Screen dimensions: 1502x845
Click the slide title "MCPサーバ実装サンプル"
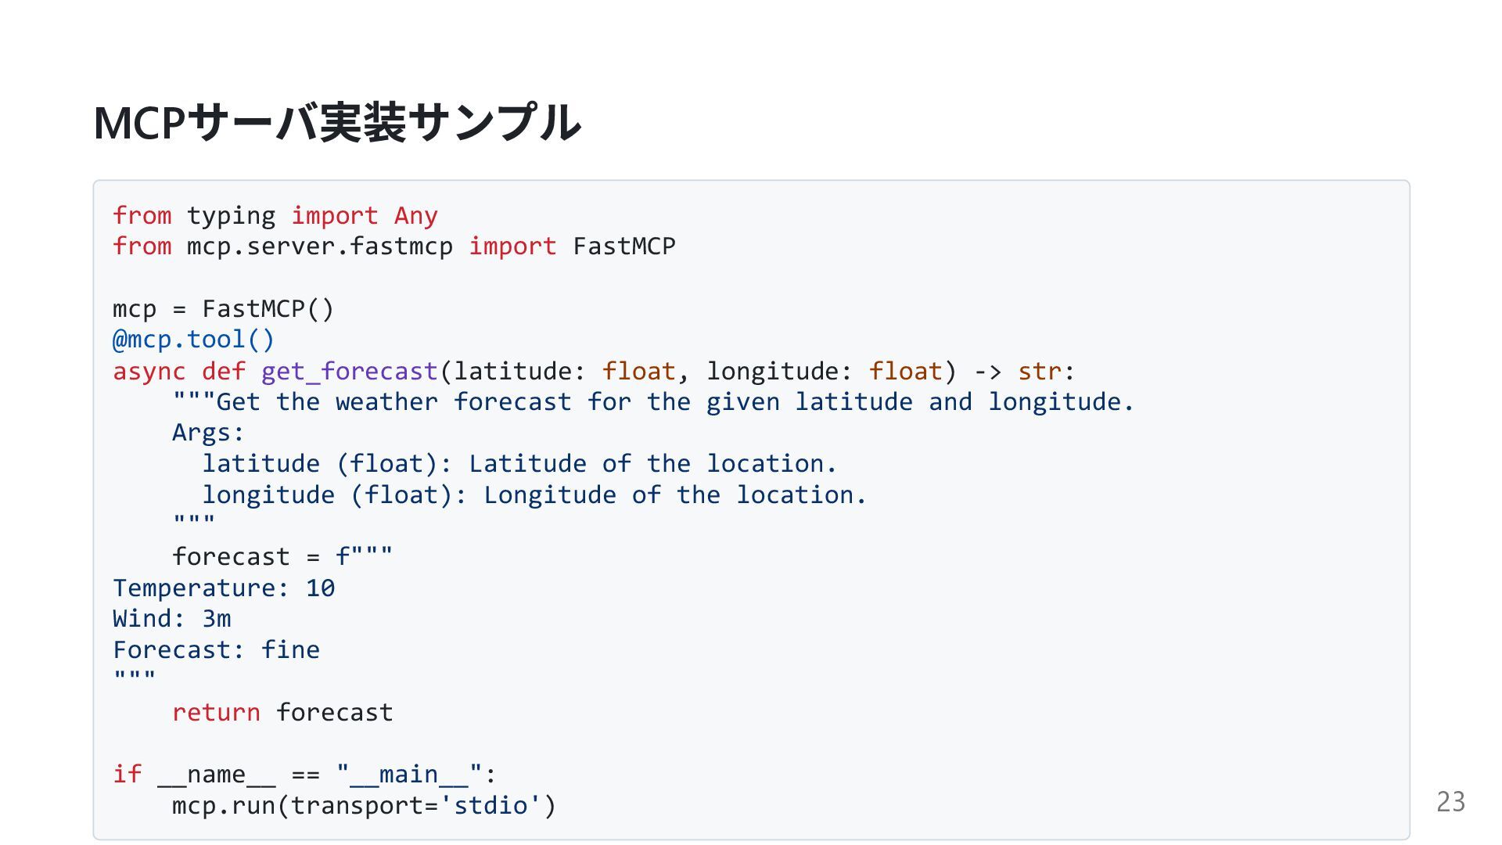(x=336, y=123)
